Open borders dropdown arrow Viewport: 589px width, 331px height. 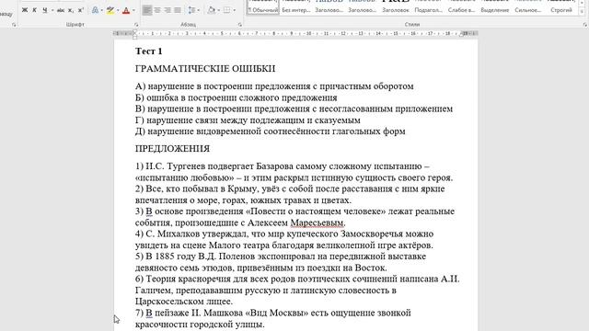tap(235, 10)
